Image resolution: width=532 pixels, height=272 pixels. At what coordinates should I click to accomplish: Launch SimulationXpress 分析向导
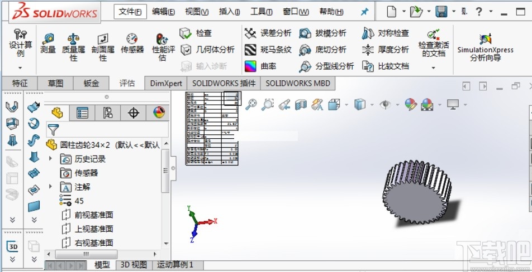(485, 47)
